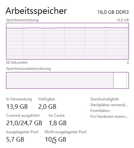
Task: Click the Geschwindigkeit label
Action: (105, 99)
